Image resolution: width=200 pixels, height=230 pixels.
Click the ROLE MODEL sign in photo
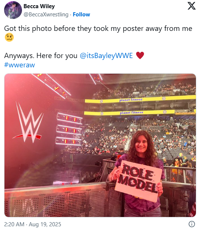coord(138,181)
